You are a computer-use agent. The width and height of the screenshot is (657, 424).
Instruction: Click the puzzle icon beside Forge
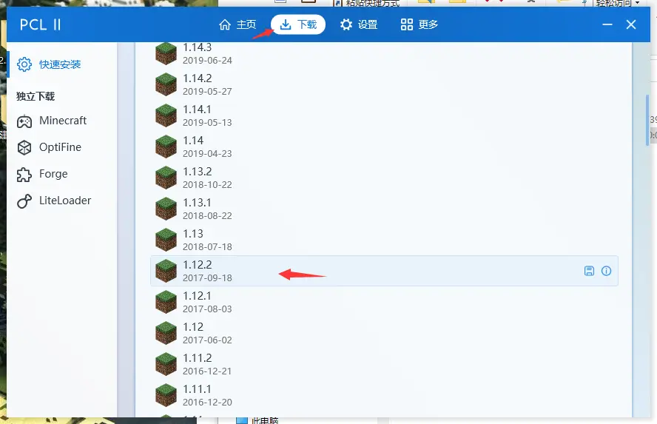pos(24,175)
